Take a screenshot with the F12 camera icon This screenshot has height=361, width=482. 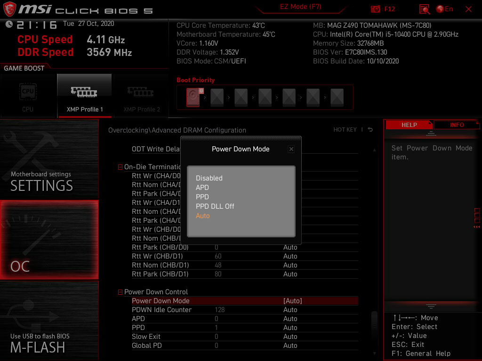click(x=375, y=9)
